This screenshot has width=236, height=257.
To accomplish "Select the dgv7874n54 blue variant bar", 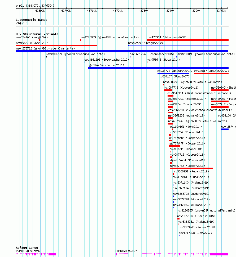I will pyautogui.click(x=158, y=68).
